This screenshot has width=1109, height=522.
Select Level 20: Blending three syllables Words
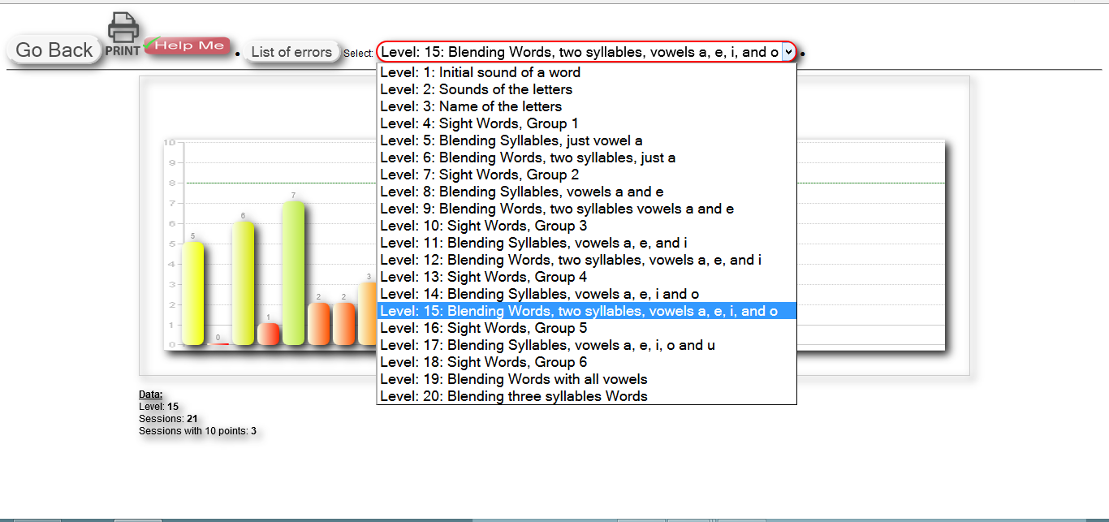click(587, 396)
